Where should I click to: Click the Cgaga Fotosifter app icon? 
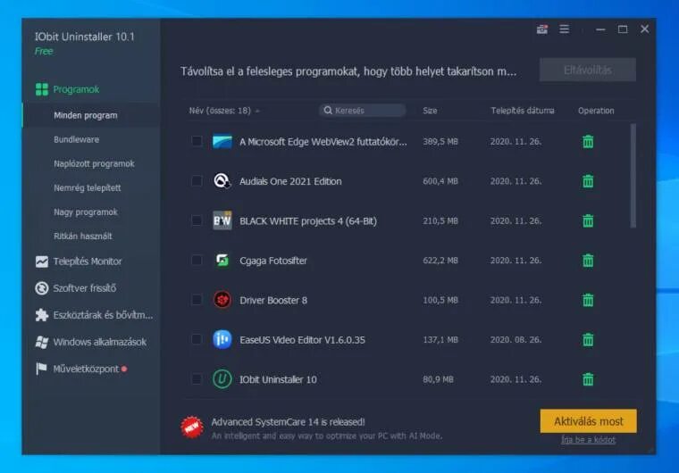(x=222, y=261)
